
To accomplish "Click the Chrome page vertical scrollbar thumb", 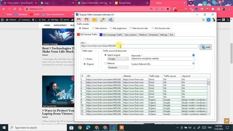I will 232,53.
